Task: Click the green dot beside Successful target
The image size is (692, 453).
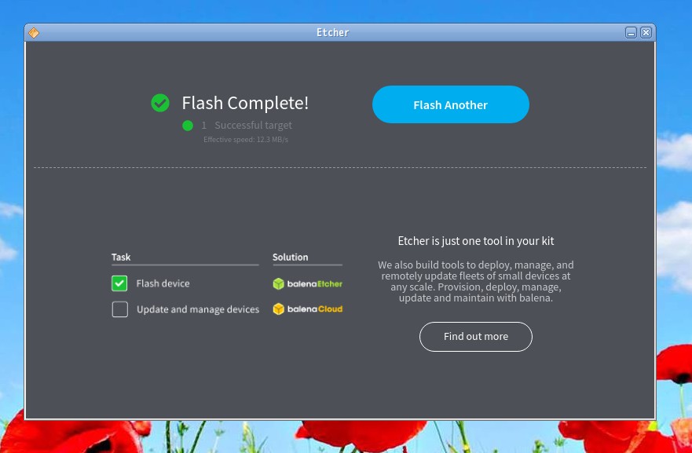Action: pyautogui.click(x=188, y=126)
